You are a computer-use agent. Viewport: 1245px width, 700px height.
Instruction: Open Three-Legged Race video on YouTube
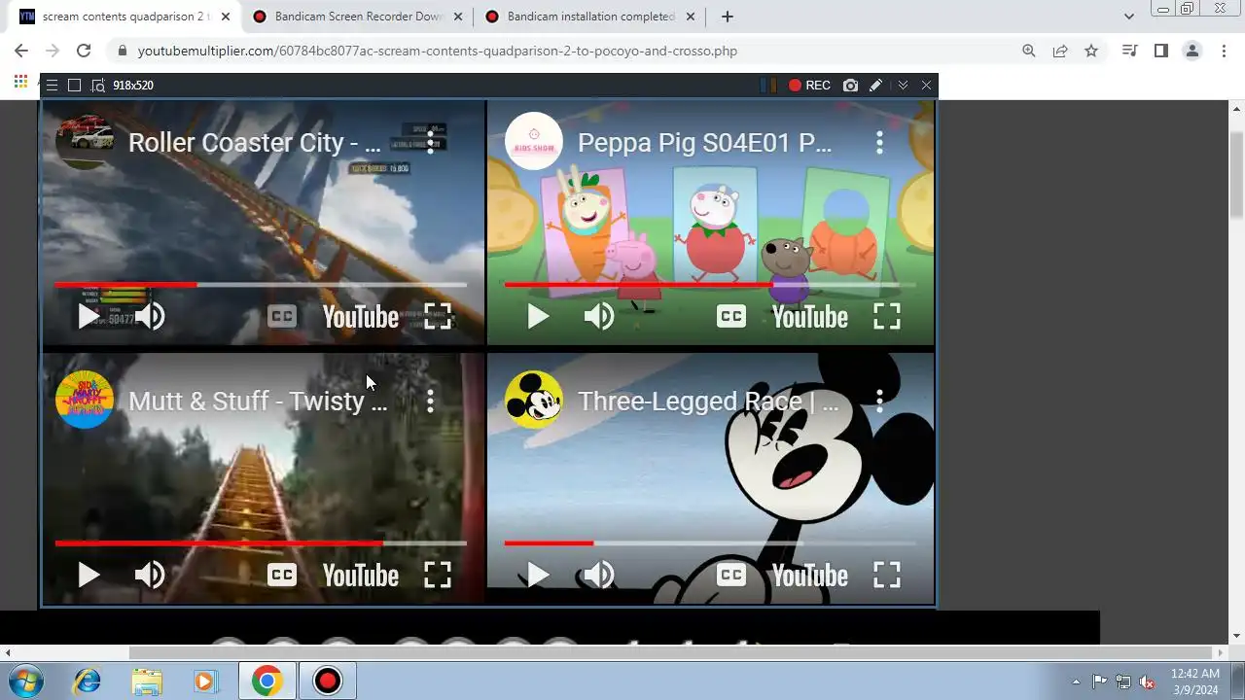pos(809,576)
